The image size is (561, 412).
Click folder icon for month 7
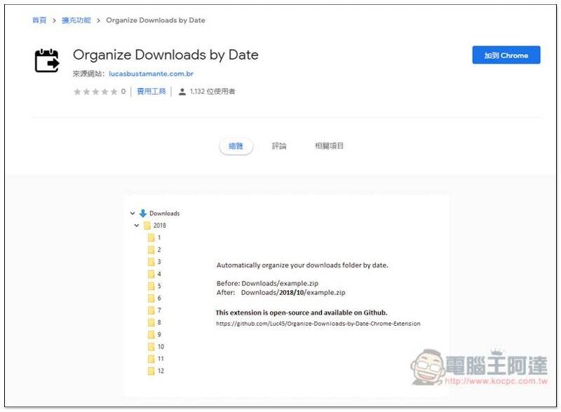point(151,310)
